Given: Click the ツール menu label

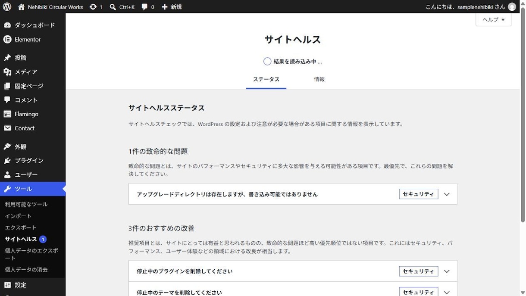Looking at the screenshot, I should [23, 189].
